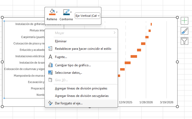Click the Contorno pen outline icon

(66, 11)
